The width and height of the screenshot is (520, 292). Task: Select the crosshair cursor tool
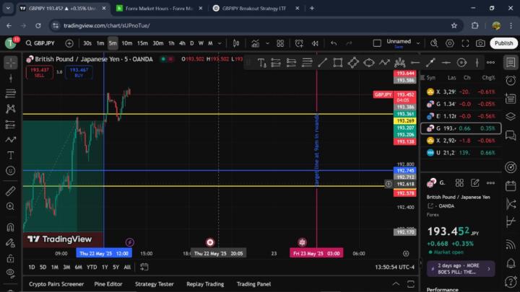pos(11,63)
